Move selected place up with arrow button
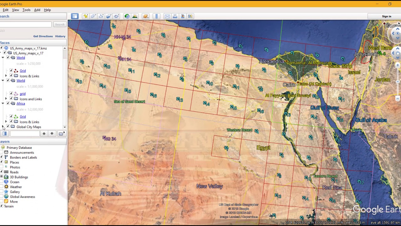This screenshot has height=226, width=401. [44, 134]
